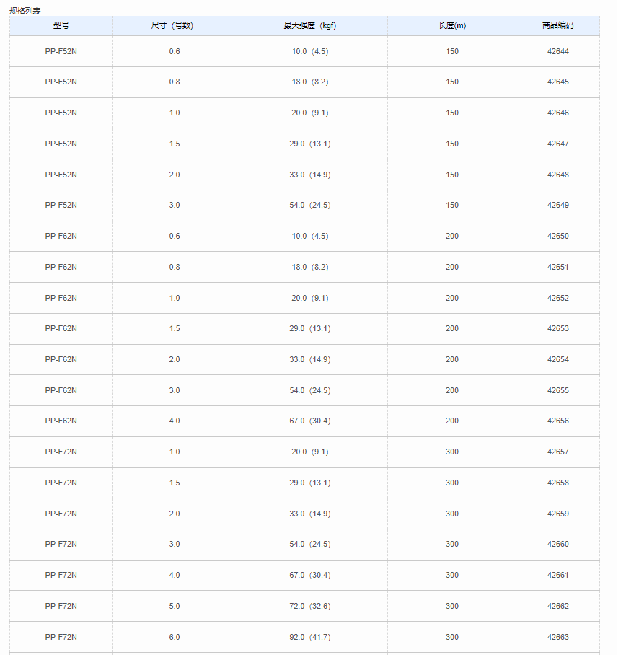Click size 5.0 in row 42662
Screen dimensions: 626x655
pos(175,606)
